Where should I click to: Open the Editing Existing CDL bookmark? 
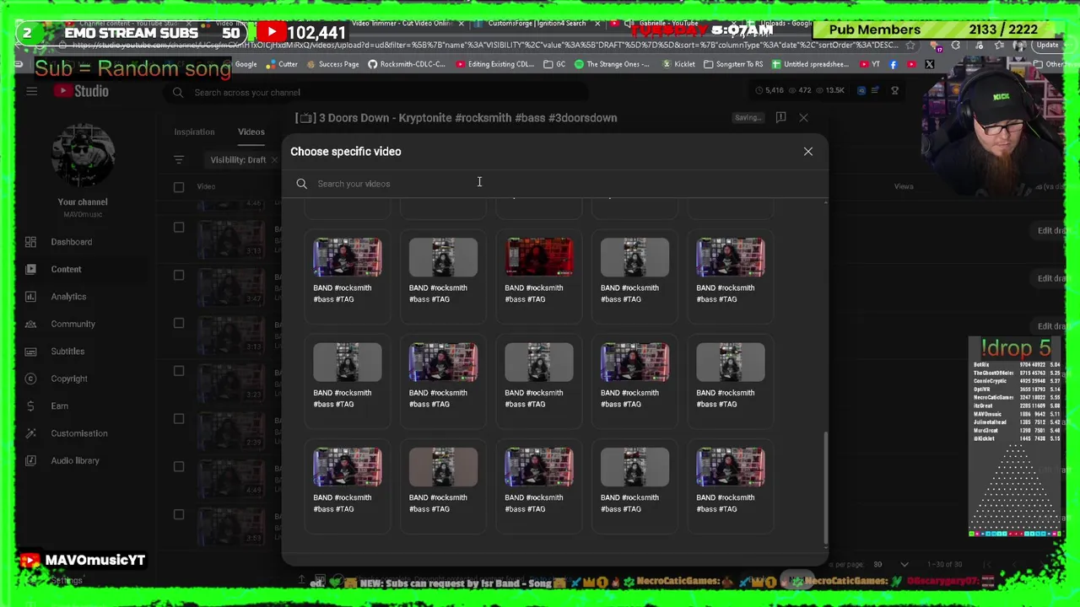click(494, 64)
